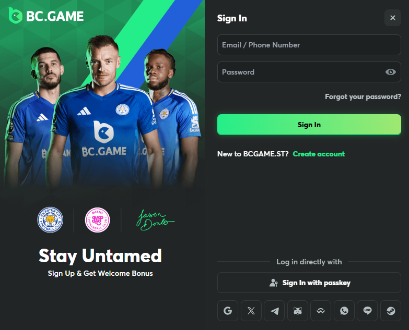
Task: Click the Jason Derulo signature logo
Action: [156, 220]
